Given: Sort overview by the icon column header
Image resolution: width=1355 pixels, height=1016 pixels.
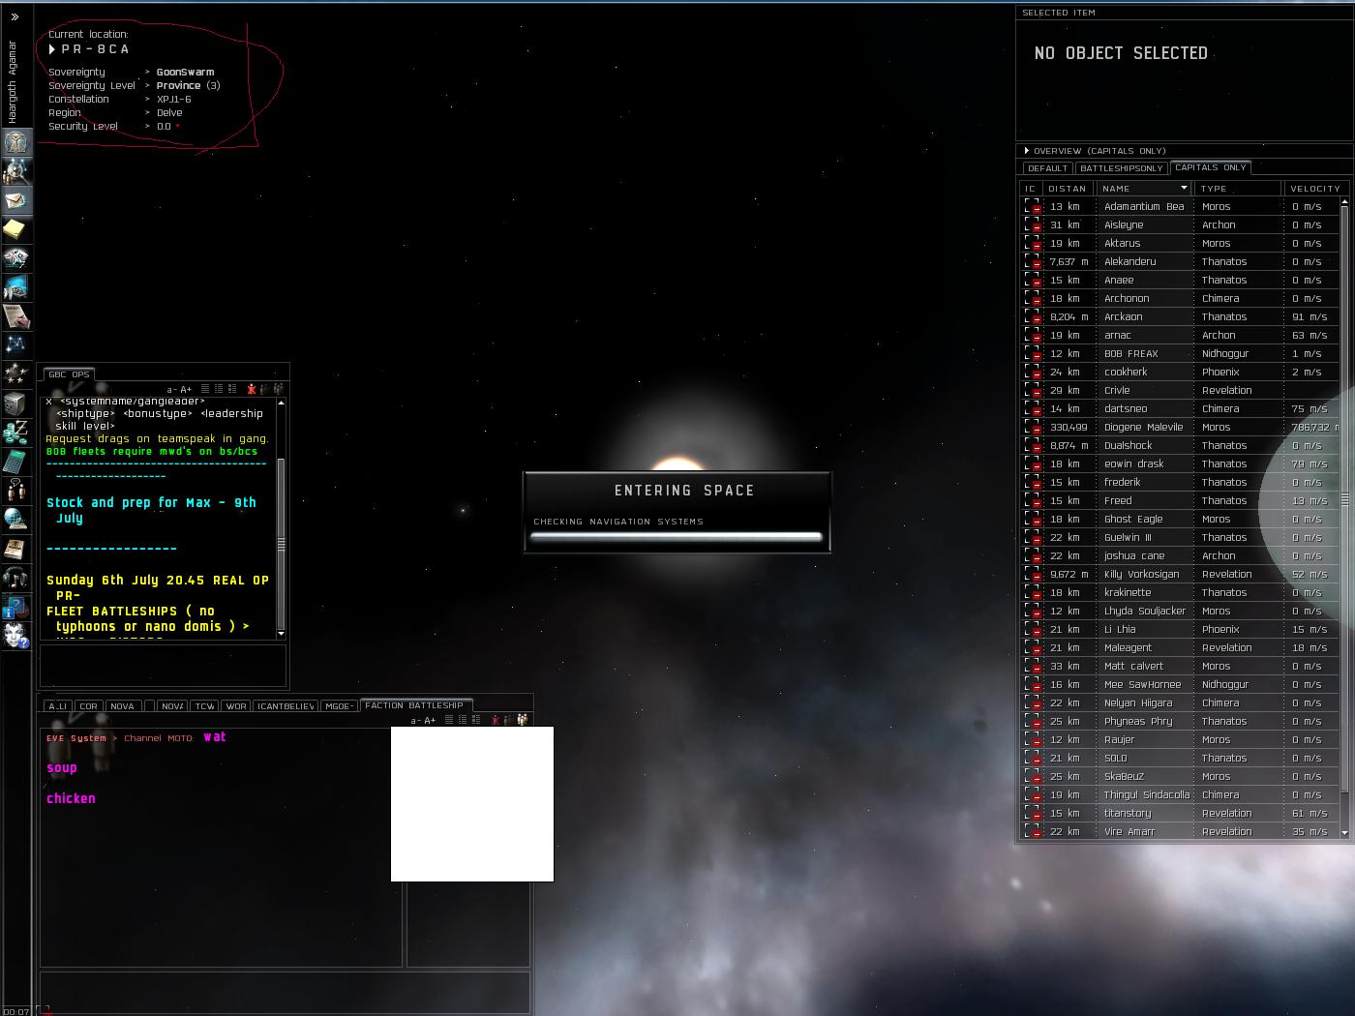Looking at the screenshot, I should pos(1031,189).
